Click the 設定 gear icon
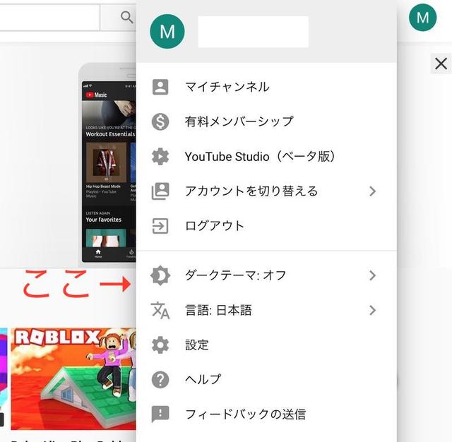 click(x=160, y=345)
